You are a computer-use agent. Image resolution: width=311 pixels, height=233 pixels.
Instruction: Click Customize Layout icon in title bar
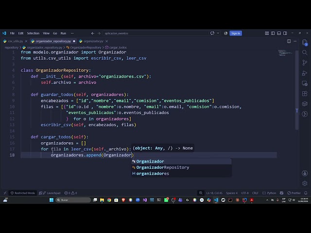tap(267, 33)
